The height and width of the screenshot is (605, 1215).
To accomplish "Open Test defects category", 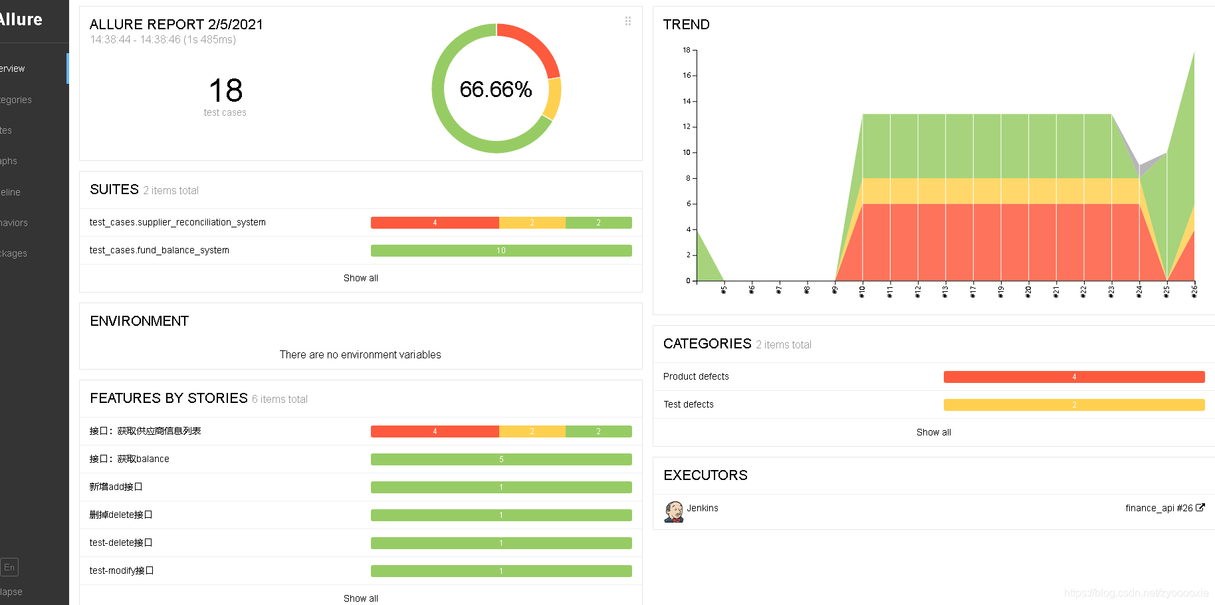I will pos(934,405).
